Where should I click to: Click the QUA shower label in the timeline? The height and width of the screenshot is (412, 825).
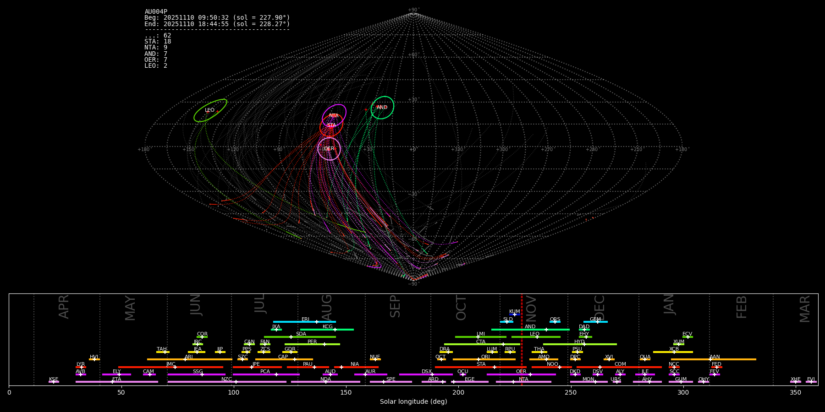point(645,357)
